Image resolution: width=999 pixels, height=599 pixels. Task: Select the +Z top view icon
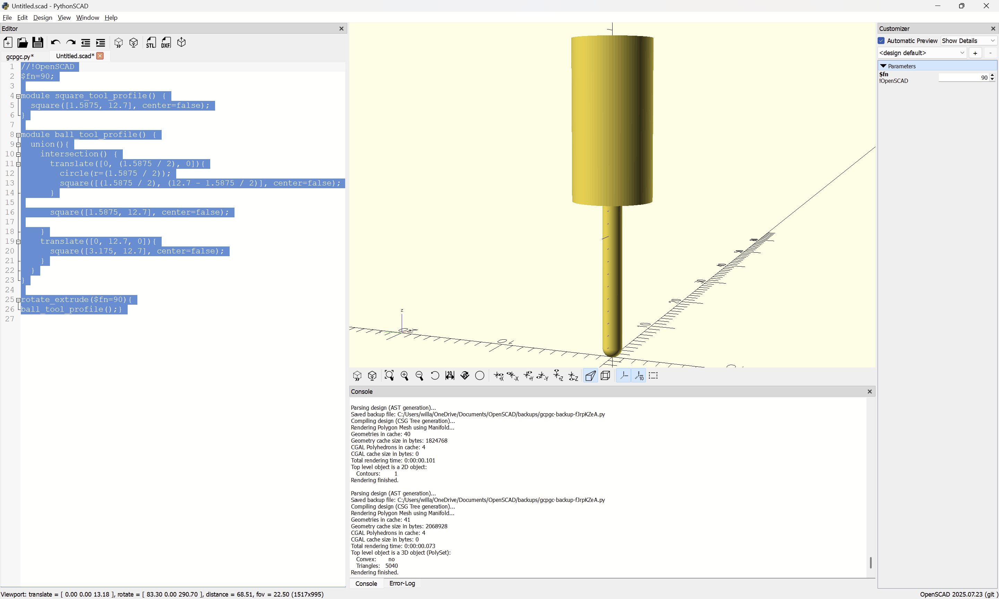point(558,376)
